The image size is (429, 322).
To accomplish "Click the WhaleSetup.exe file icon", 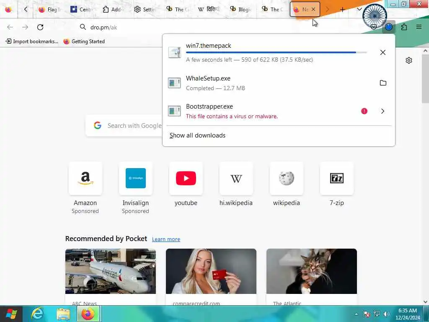I will point(174,83).
